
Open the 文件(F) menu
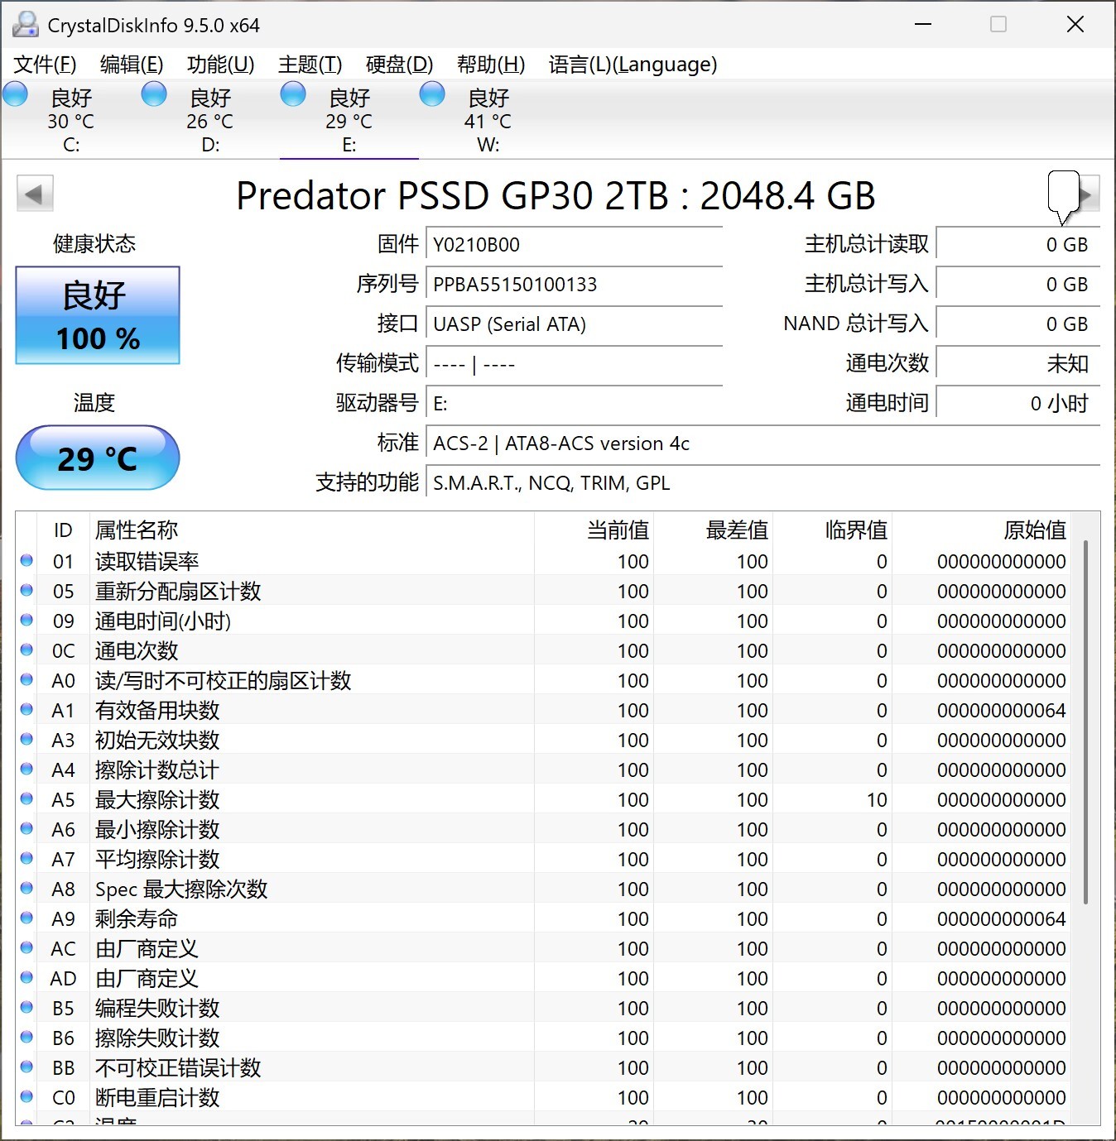[46, 65]
